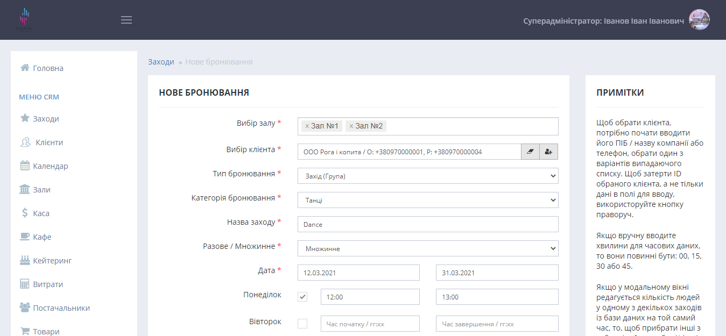This screenshot has height=336, width=726.
Task: Enable the Вівторок checkbox
Action: (x=302, y=324)
